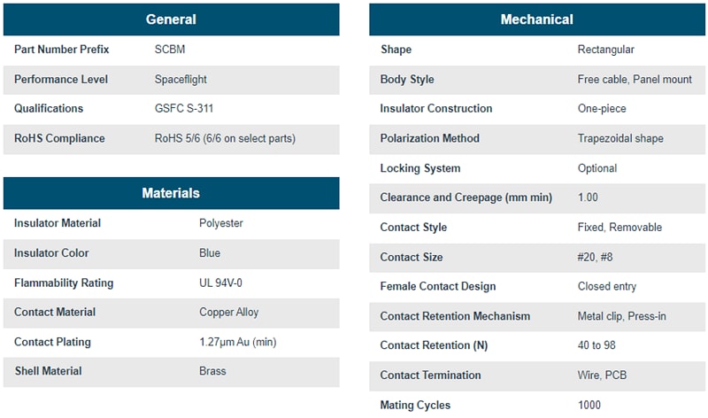Click the Mechanical section header
This screenshot has width=708, height=418.
click(536, 19)
